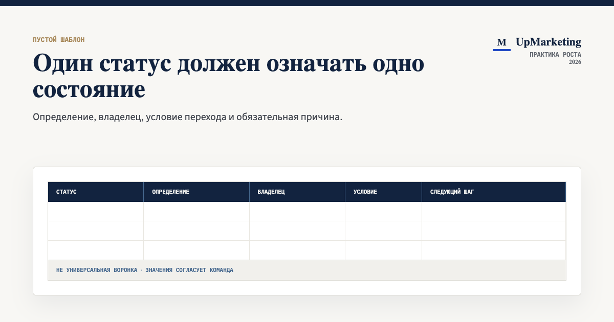Click the 'СЛЕДУЮЩИЙ ШАГ' column header
This screenshot has height=322, width=614.
point(494,192)
